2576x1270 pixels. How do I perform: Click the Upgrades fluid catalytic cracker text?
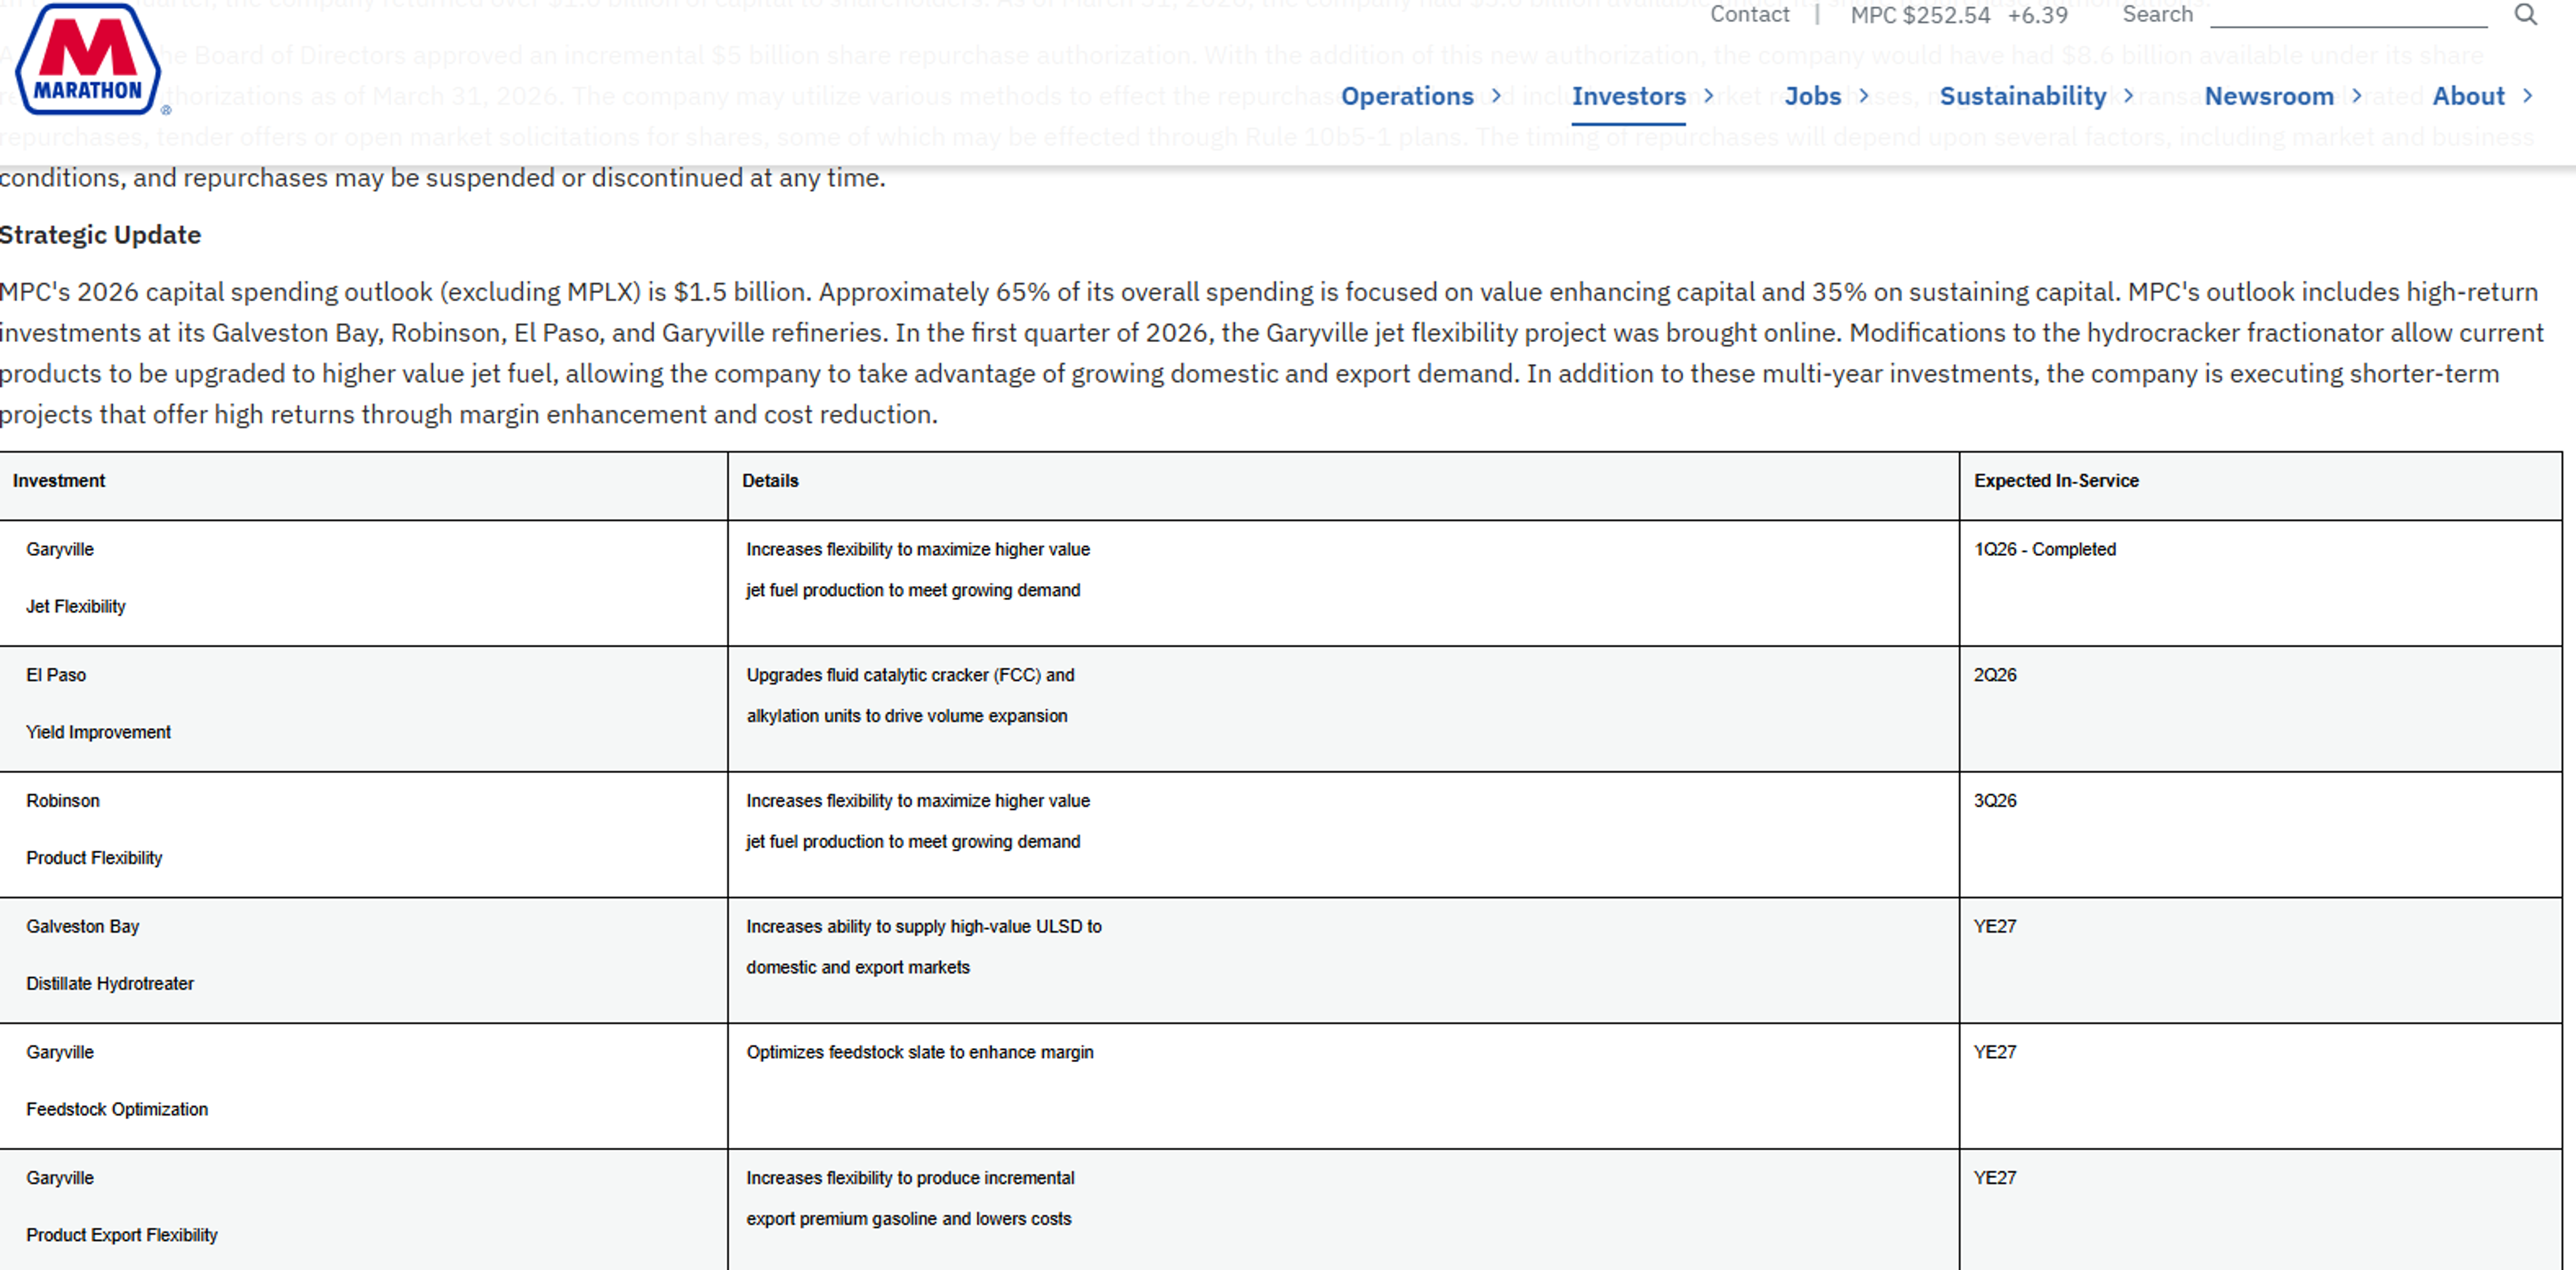[x=910, y=675]
